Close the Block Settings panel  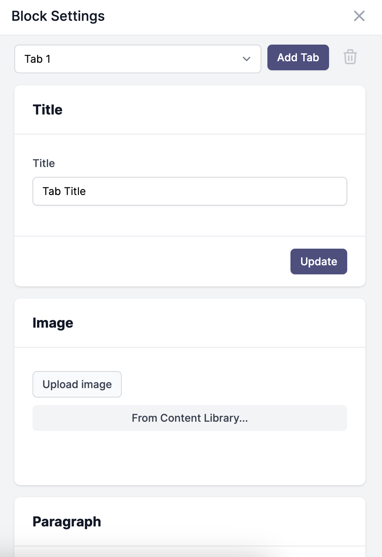[359, 16]
